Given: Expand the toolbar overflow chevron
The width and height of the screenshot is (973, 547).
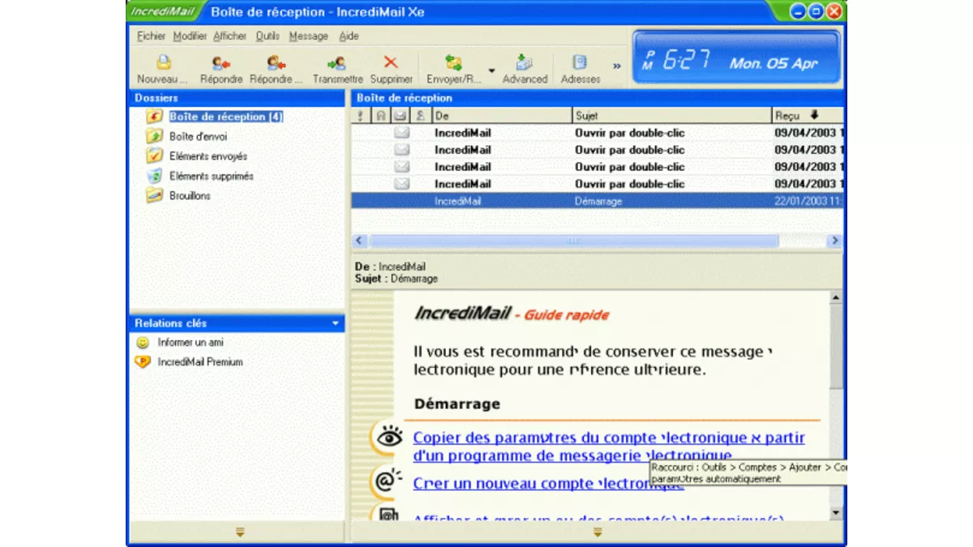Looking at the screenshot, I should tap(617, 66).
